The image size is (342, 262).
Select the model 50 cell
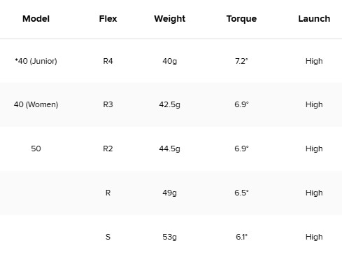coord(36,149)
